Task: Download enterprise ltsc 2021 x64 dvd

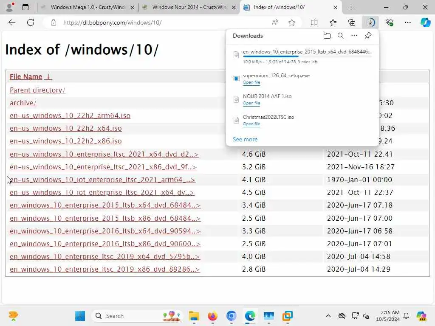Action: [x=104, y=154]
